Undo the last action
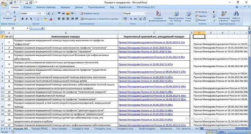This screenshot has width=251, height=134. (15, 3)
